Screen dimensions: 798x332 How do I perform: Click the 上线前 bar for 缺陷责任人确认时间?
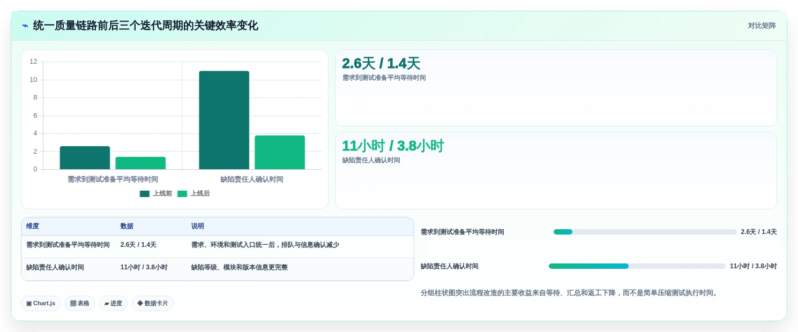click(x=224, y=120)
